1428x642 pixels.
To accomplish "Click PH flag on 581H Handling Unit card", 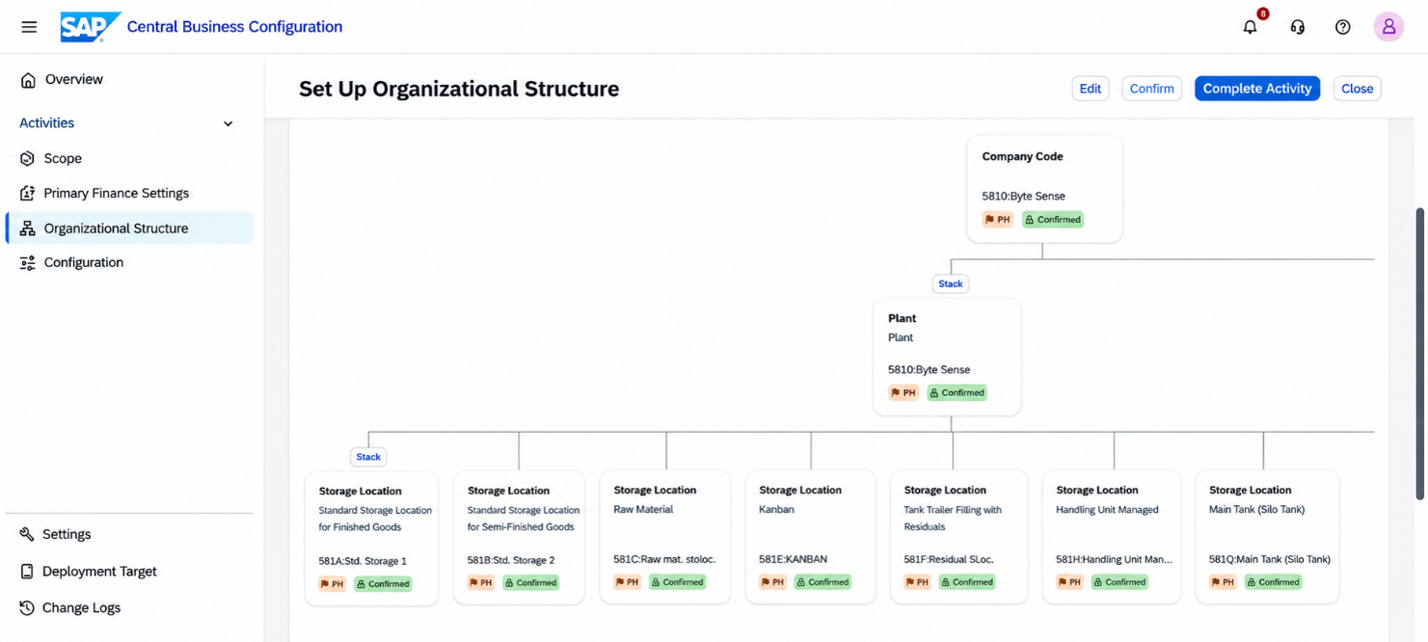I will pos(1070,582).
